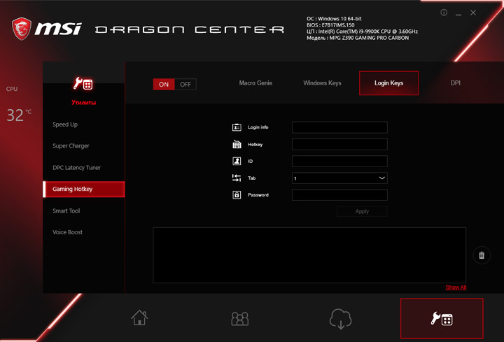Switch to the DPI tab
This screenshot has height=342, width=504.
pos(456,83)
